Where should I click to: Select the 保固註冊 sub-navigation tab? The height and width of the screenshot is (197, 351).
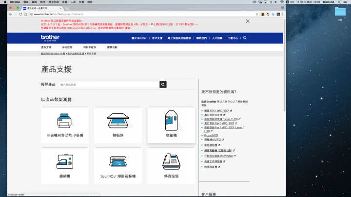click(67, 47)
